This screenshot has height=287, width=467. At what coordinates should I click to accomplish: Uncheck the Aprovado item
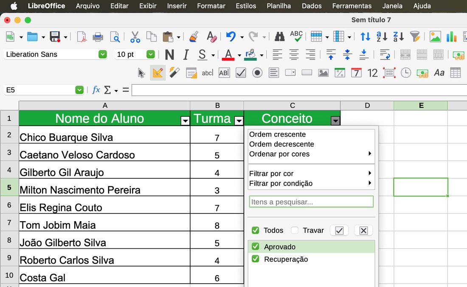point(255,247)
